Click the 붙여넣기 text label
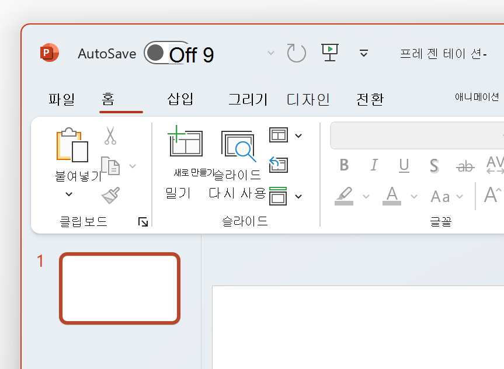 (78, 176)
